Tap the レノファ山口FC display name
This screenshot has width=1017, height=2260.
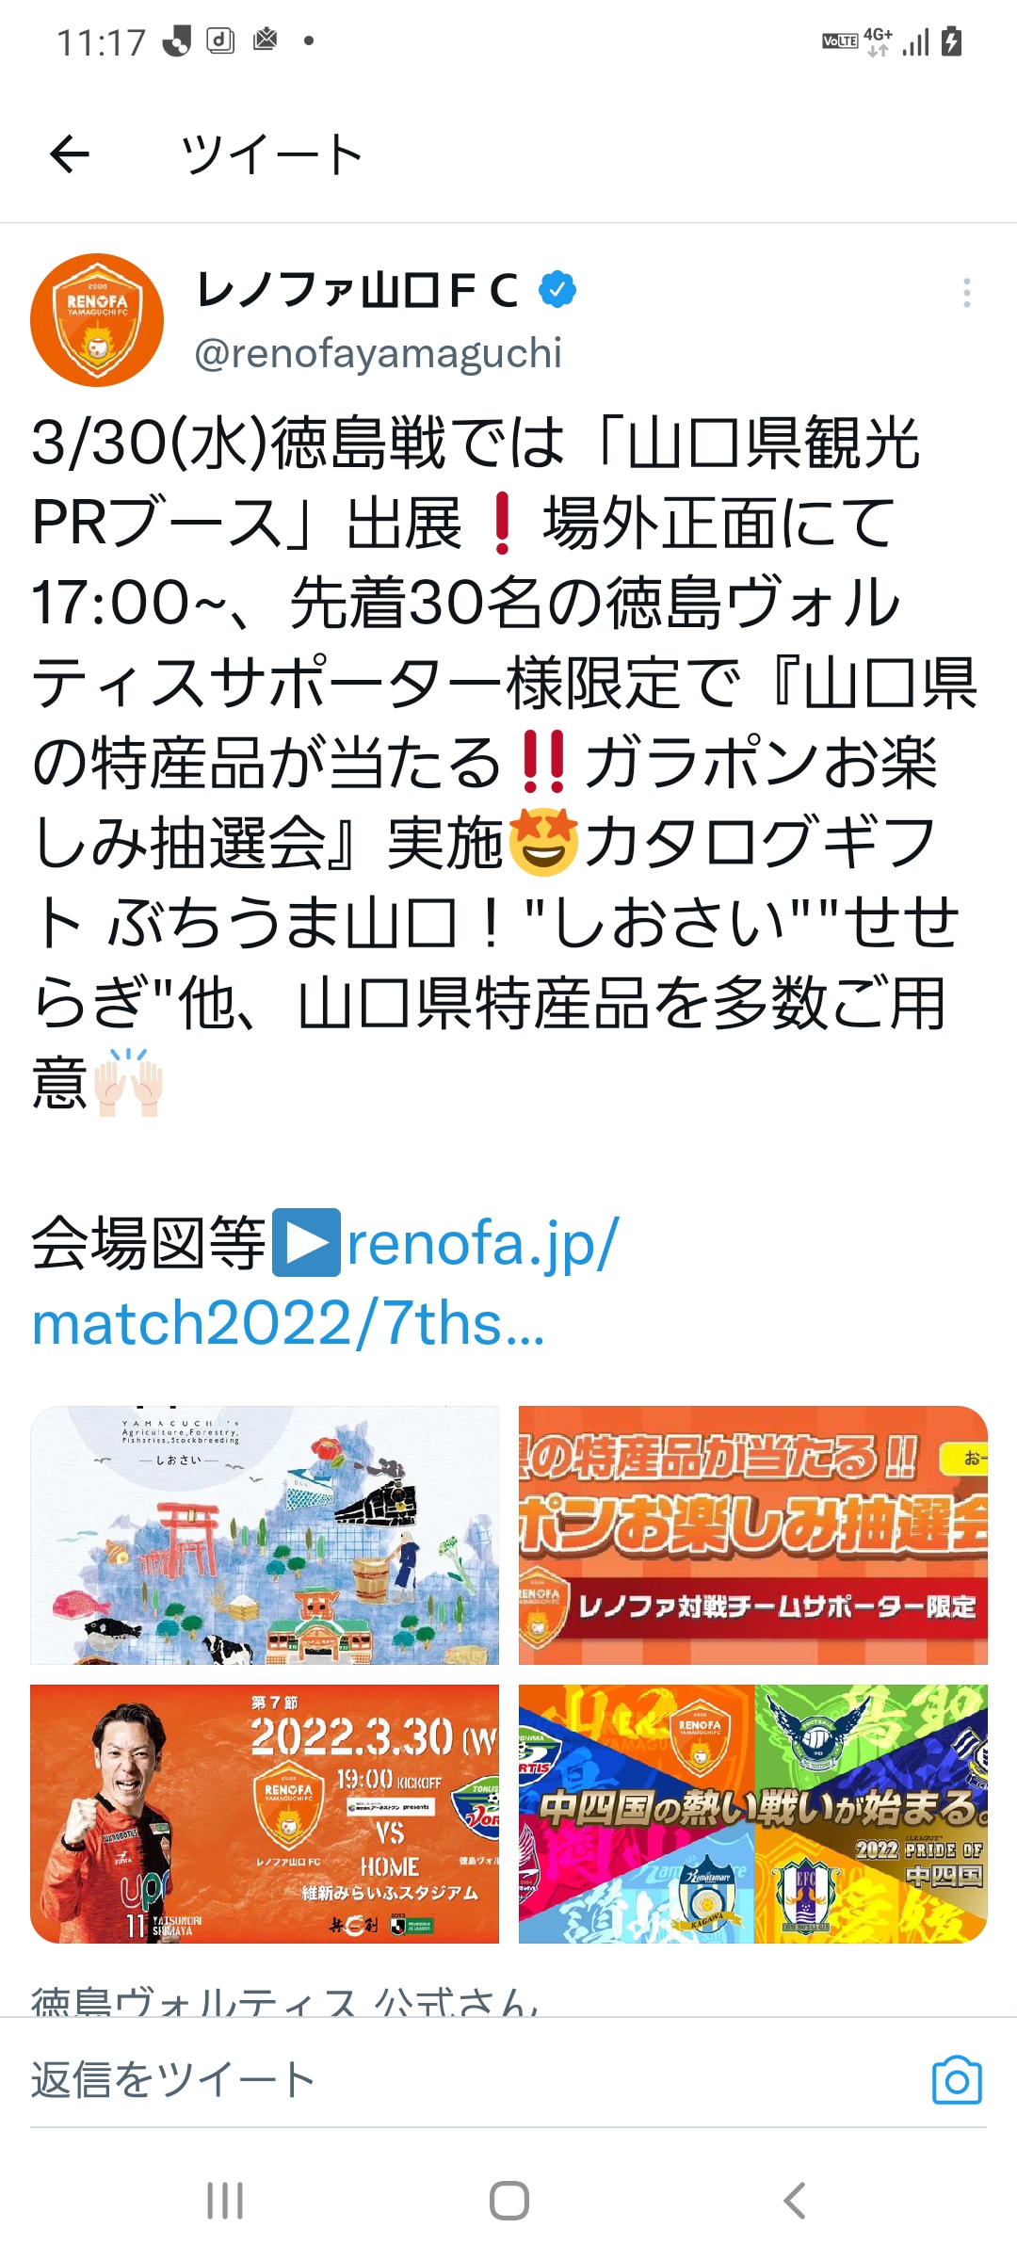point(357,290)
